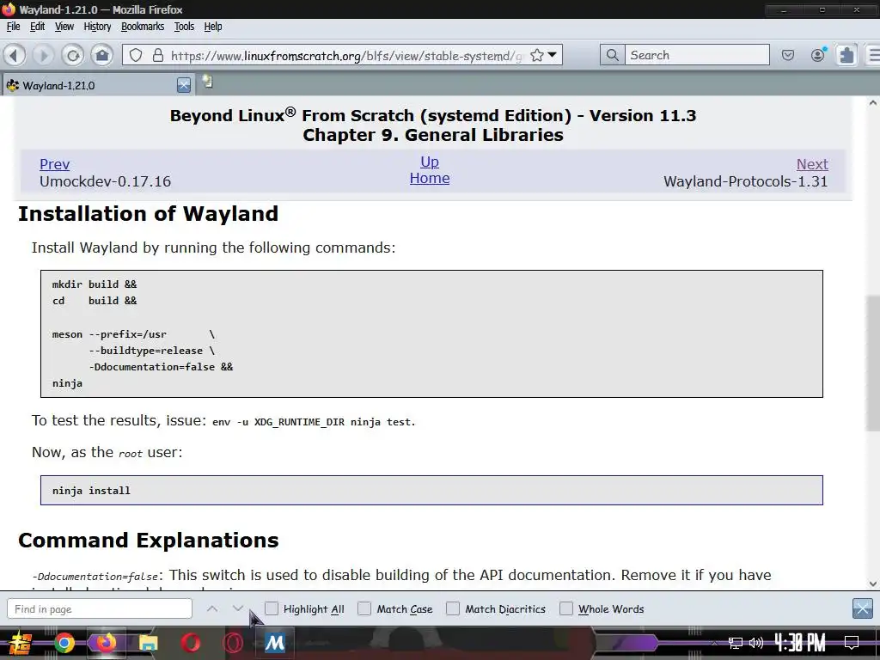Open the blue M app in taskbar
Image resolution: width=880 pixels, height=660 pixels.
(275, 643)
